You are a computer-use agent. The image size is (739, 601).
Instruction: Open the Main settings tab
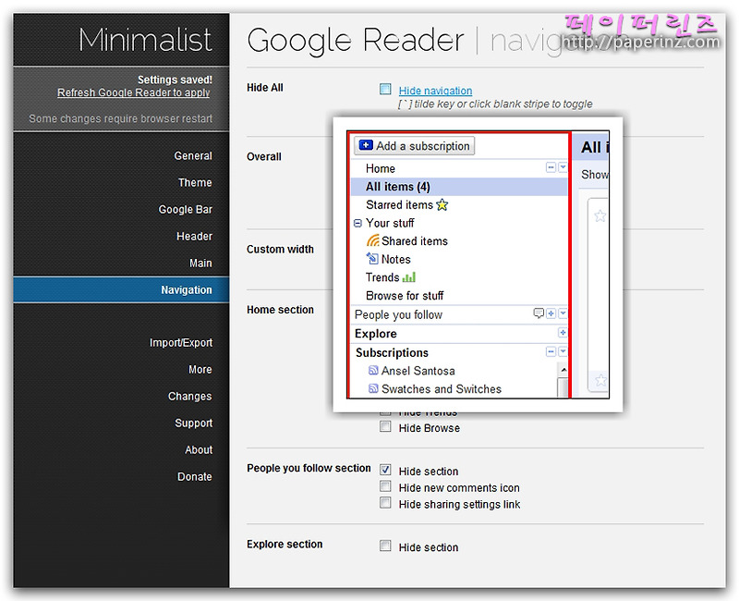pos(200,264)
